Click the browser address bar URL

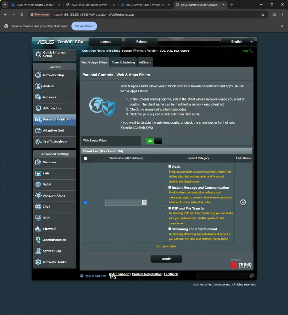tap(93, 14)
